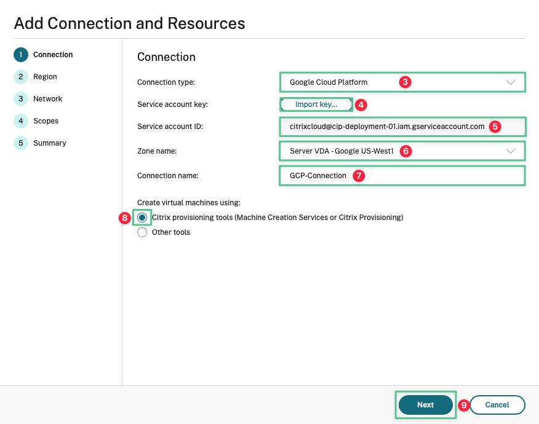This screenshot has height=424, width=539.
Task: Click red annotation badge number 5
Action: 495,127
